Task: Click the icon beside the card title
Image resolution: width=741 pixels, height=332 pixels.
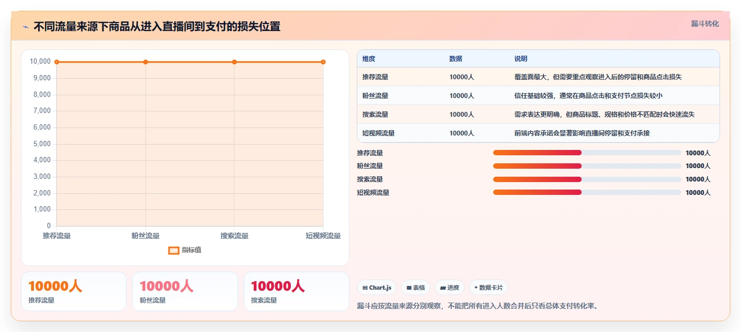Action: coord(25,27)
